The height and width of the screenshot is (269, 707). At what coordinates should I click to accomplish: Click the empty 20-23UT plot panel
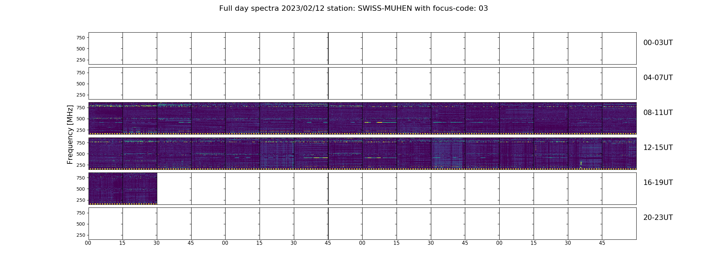[x=362, y=223]
